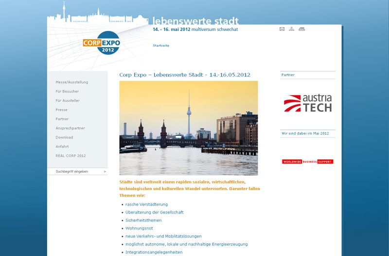Open Messe/Ausstellung in the side menu

click(x=71, y=82)
